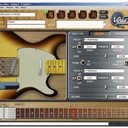
Task: Click the Enable tuning button
Action: [4, 104]
